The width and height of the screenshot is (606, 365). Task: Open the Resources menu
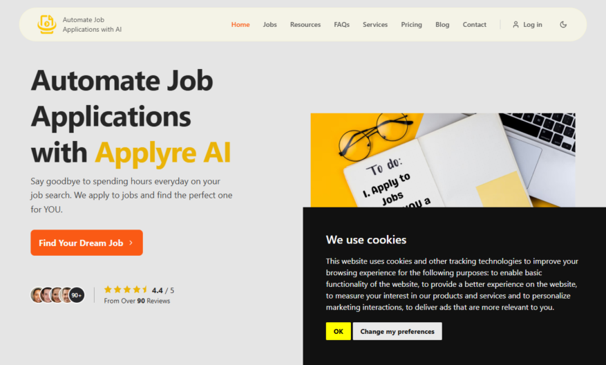click(x=305, y=25)
